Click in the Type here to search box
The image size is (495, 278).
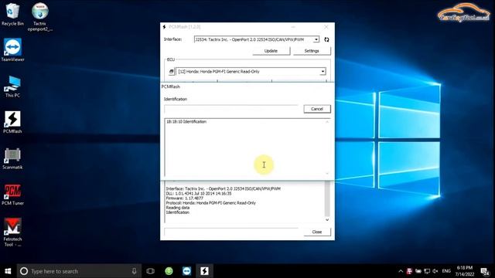point(79,271)
